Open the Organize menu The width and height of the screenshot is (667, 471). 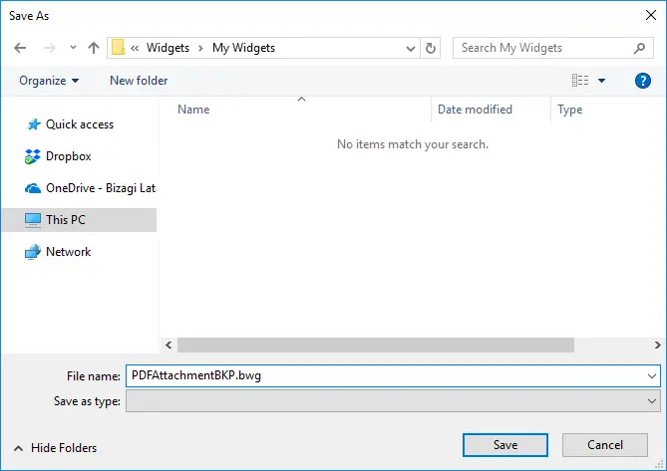coord(49,81)
